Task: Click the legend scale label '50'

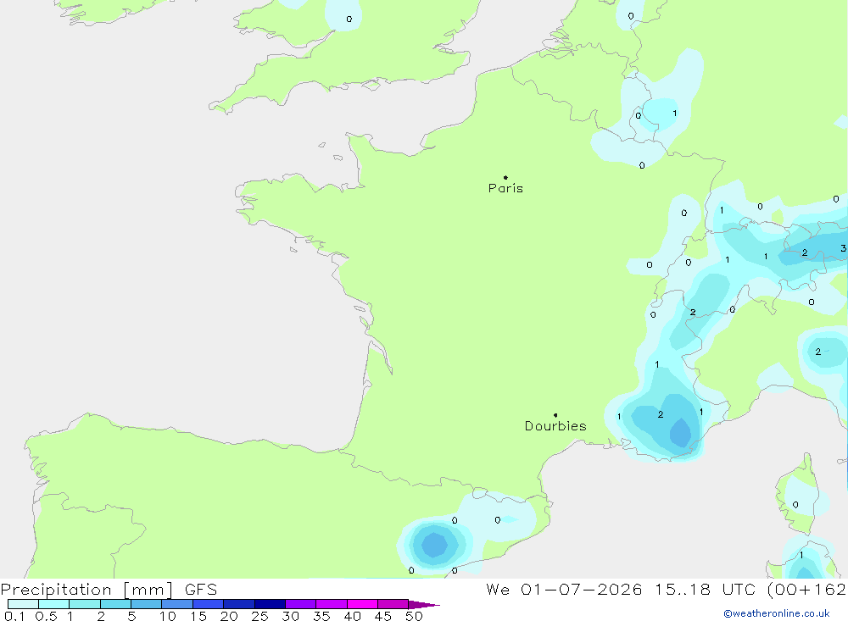Action: [x=415, y=616]
